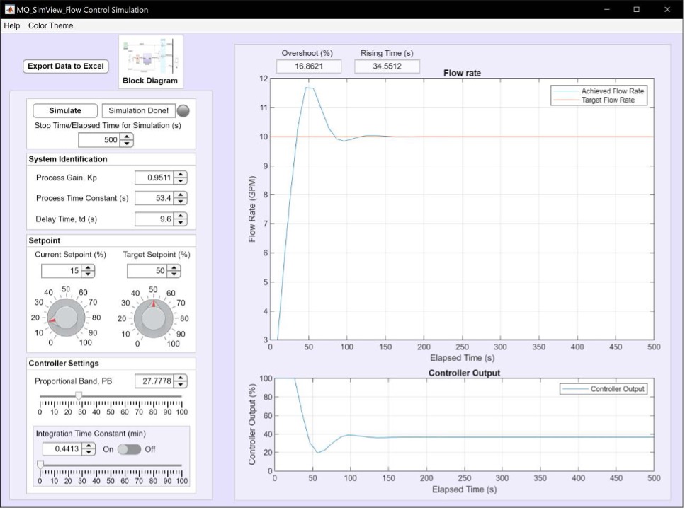Image resolution: width=685 pixels, height=510 pixels.
Task: Open the Help menu
Action: [12, 25]
